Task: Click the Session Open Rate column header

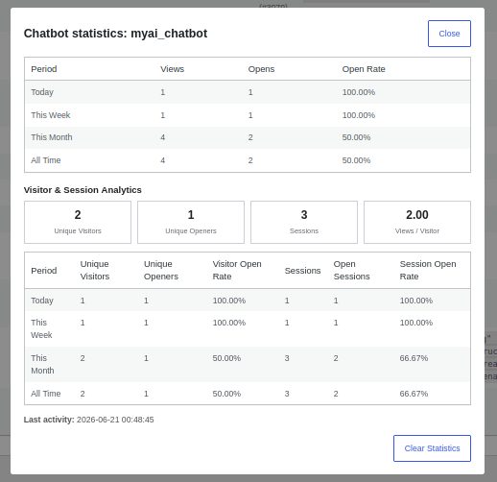Action: tap(428, 270)
